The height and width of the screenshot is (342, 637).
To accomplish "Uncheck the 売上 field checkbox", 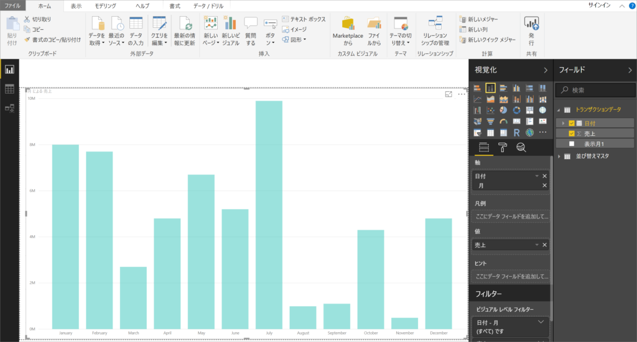I will (x=572, y=133).
